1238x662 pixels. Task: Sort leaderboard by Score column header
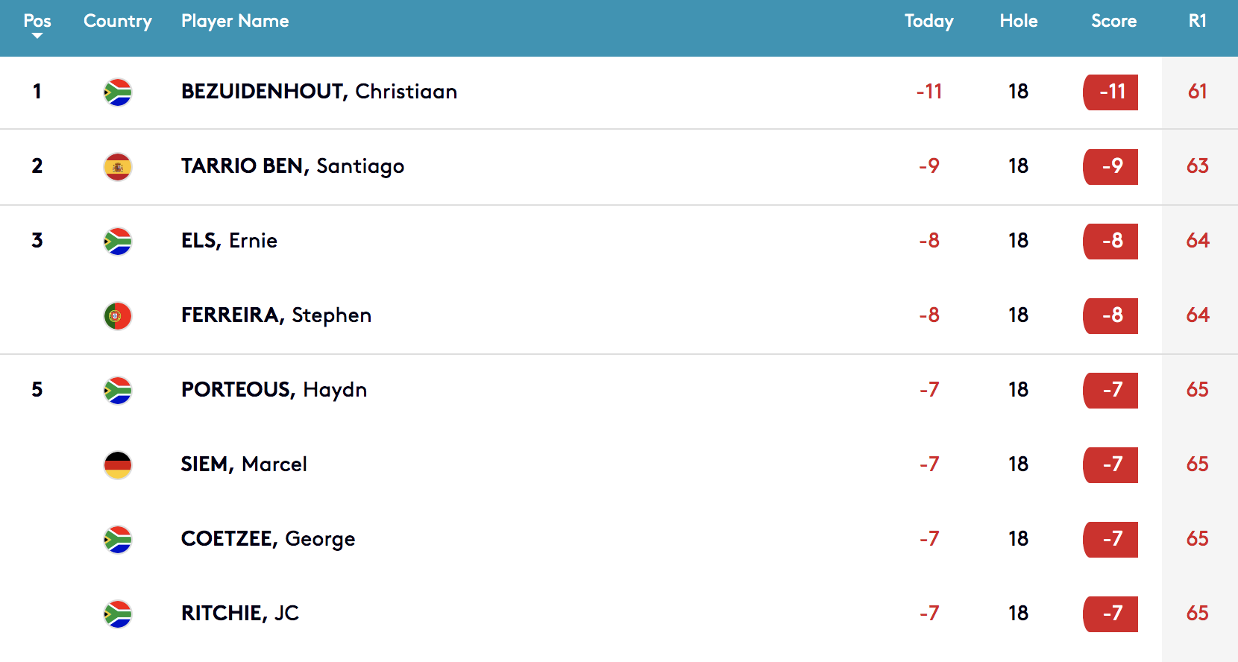[x=1114, y=21]
